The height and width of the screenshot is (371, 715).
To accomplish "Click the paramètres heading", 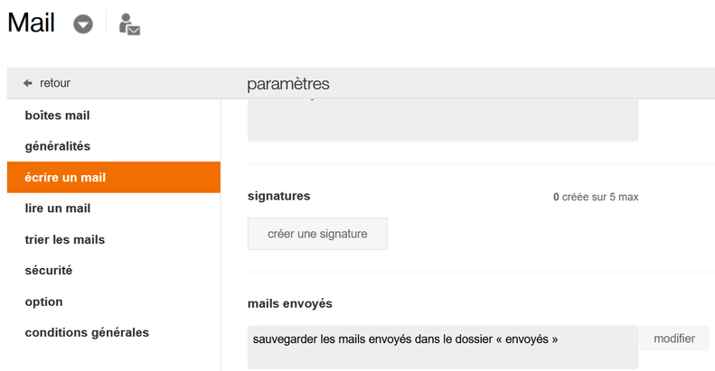I will (x=288, y=84).
